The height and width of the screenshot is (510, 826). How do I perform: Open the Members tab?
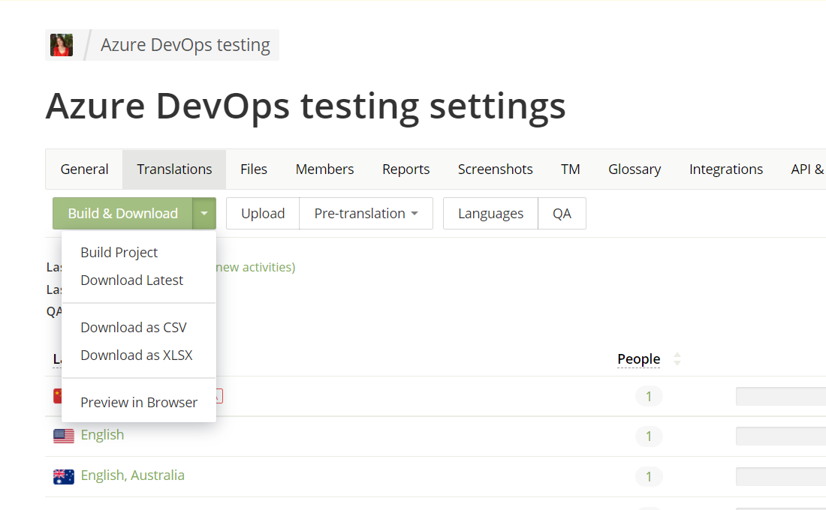[324, 169]
